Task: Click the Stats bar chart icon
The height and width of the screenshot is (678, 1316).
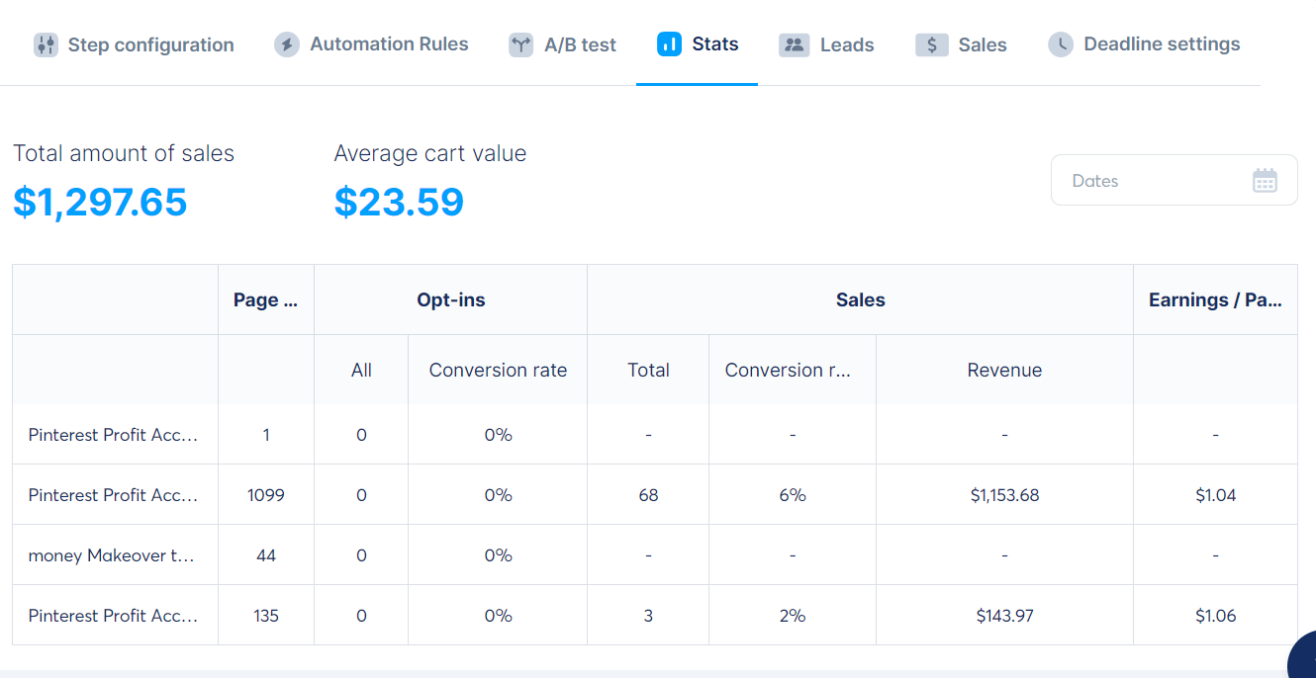Action: [x=670, y=44]
